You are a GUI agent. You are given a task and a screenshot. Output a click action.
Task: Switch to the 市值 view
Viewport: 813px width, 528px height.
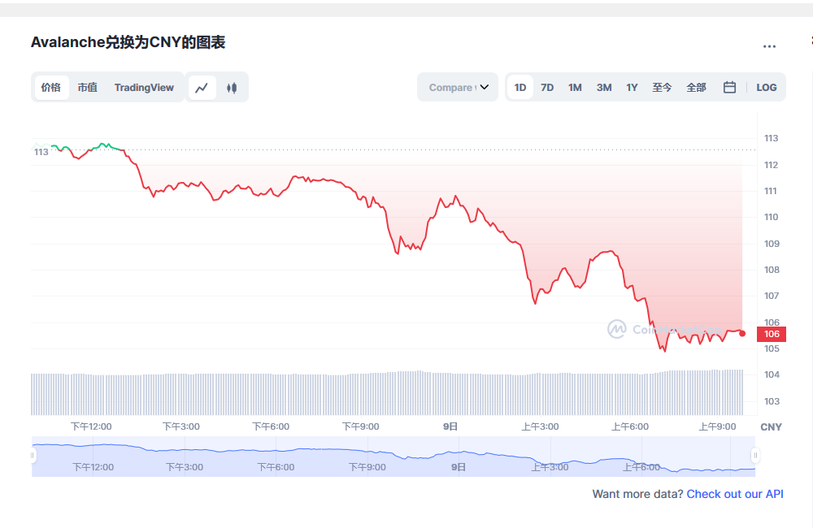click(x=88, y=87)
